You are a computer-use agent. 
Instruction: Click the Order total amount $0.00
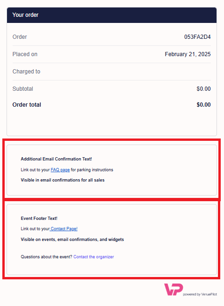[203, 105]
